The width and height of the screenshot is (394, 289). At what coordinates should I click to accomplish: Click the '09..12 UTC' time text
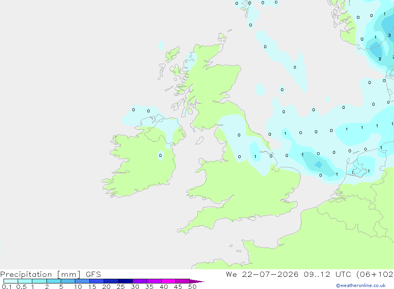pyautogui.click(x=327, y=274)
